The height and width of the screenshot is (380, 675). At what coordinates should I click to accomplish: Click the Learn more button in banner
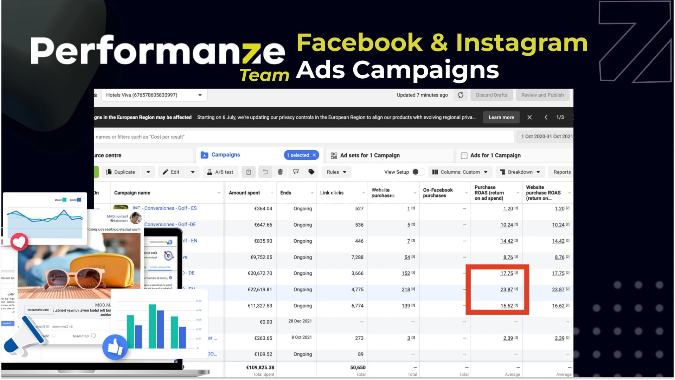(501, 117)
